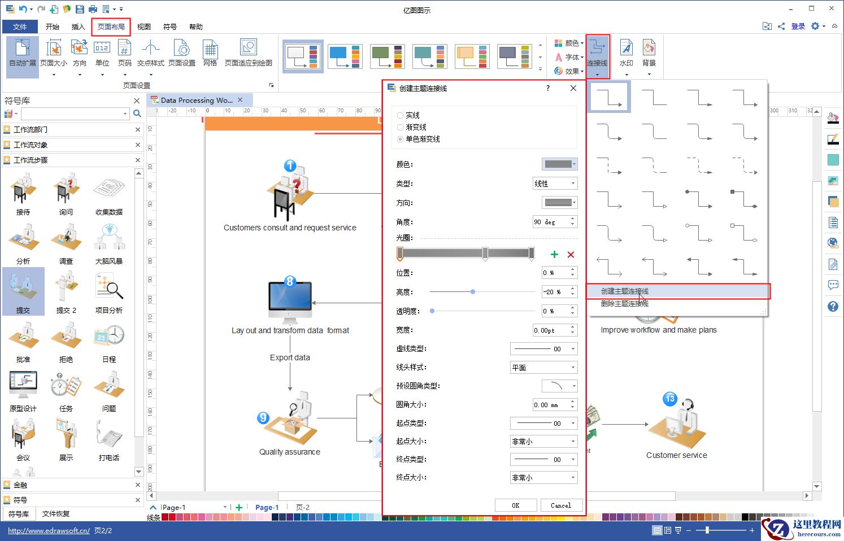Click the OK button in dialog
Viewport: 844px width, 541px height.
pyautogui.click(x=516, y=505)
